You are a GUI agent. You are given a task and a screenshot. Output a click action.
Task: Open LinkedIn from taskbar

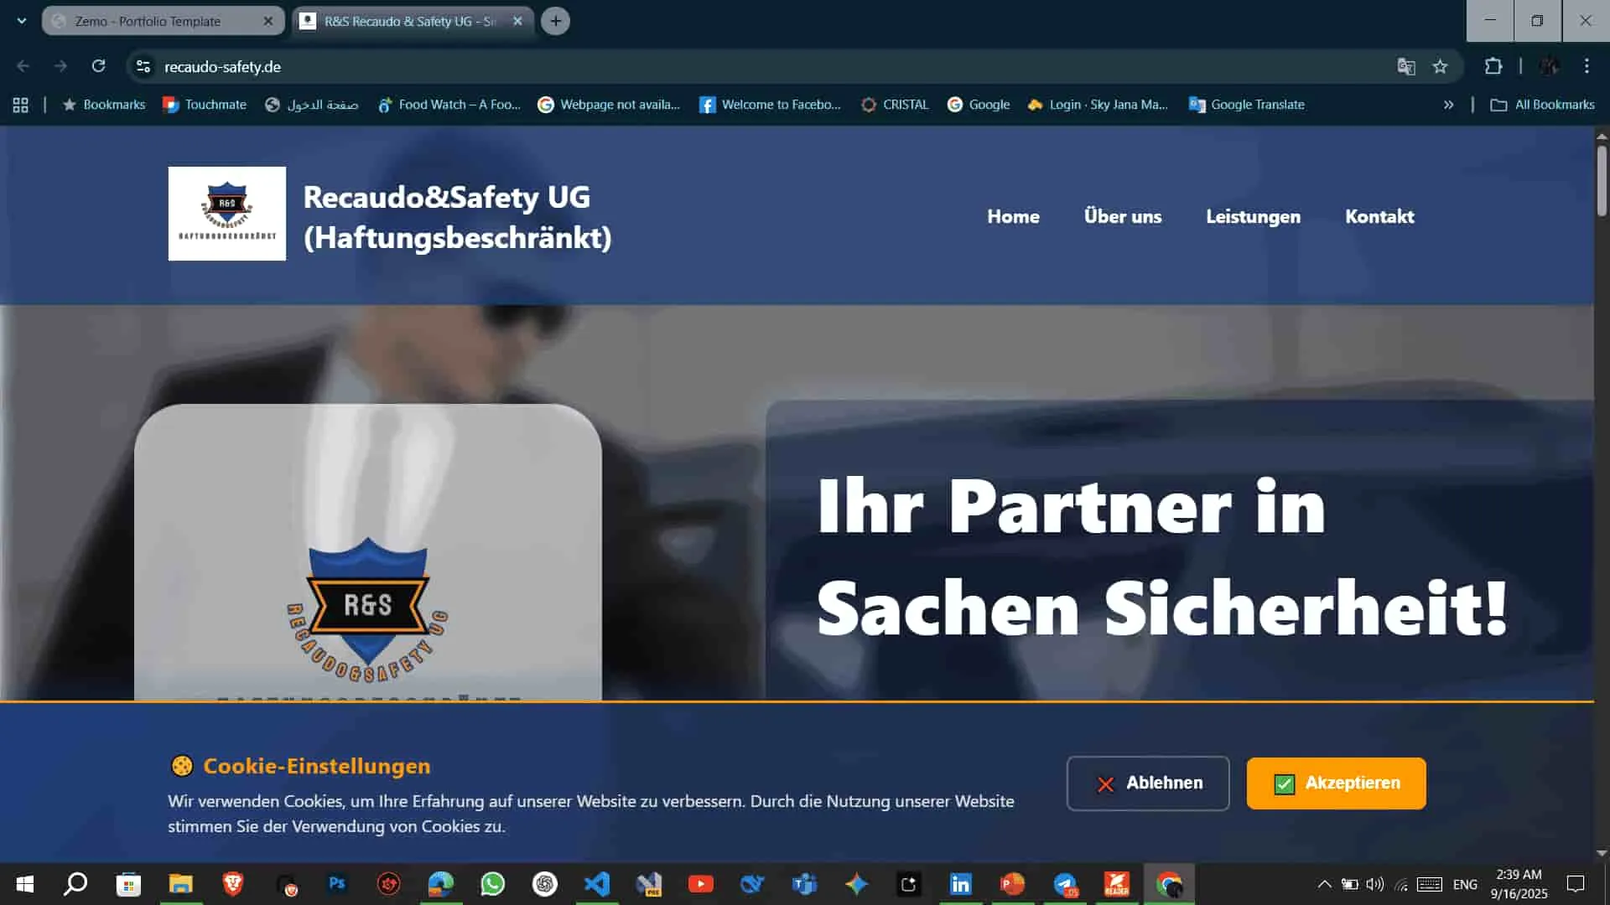[x=961, y=884]
